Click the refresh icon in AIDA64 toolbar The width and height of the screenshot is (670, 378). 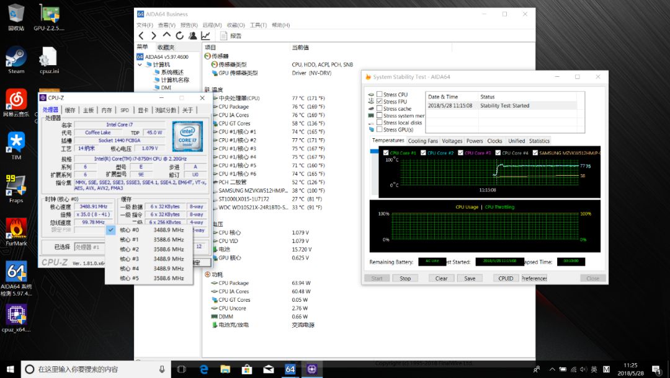pyautogui.click(x=180, y=36)
